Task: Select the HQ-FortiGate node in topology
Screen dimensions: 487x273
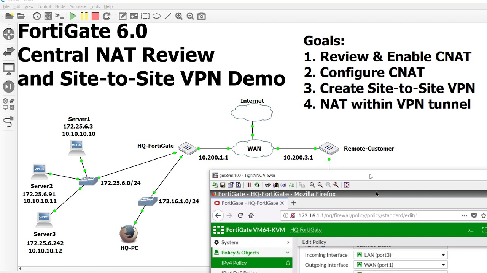Action: click(187, 148)
